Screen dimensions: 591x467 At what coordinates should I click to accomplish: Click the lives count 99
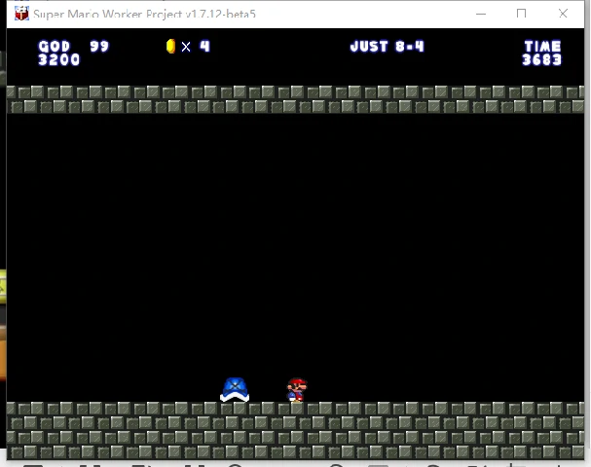point(99,47)
